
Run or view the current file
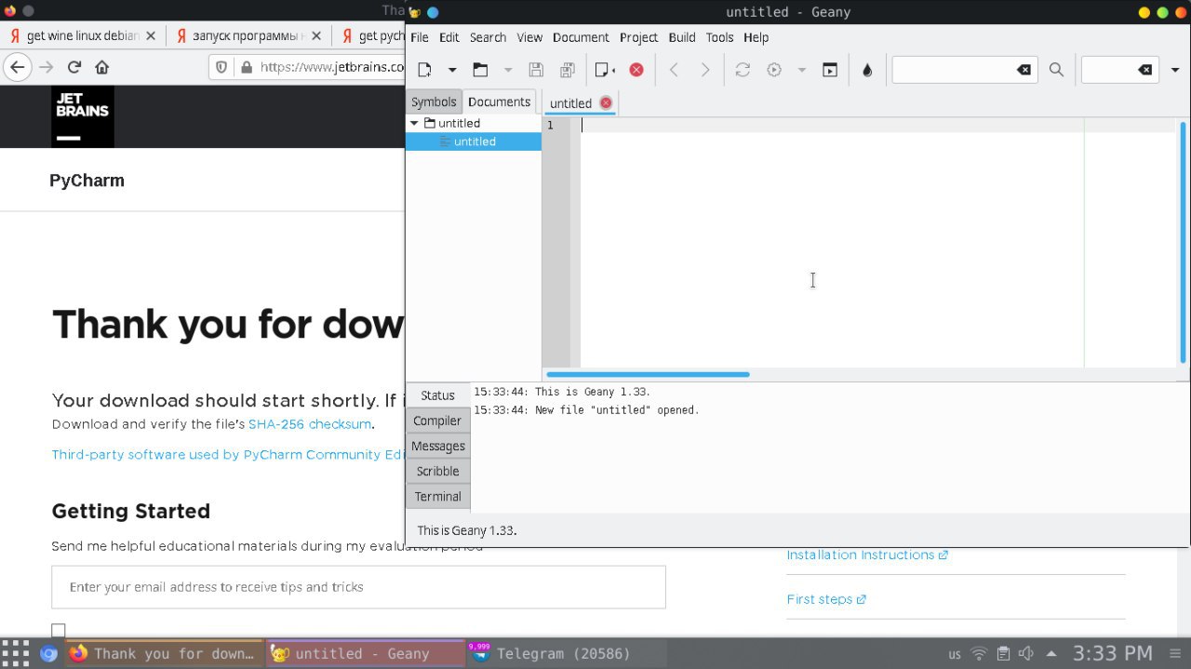coord(830,70)
